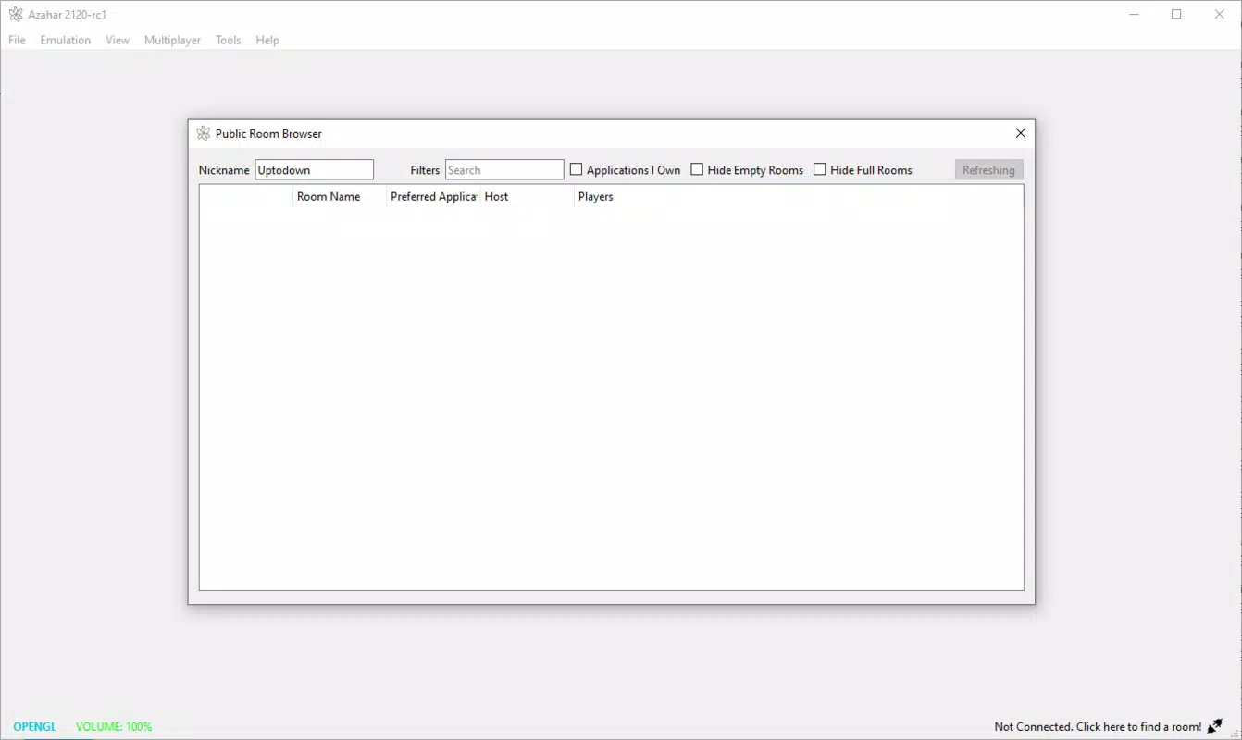
Task: Click the VOLUME: 100% status indicator
Action: (114, 727)
